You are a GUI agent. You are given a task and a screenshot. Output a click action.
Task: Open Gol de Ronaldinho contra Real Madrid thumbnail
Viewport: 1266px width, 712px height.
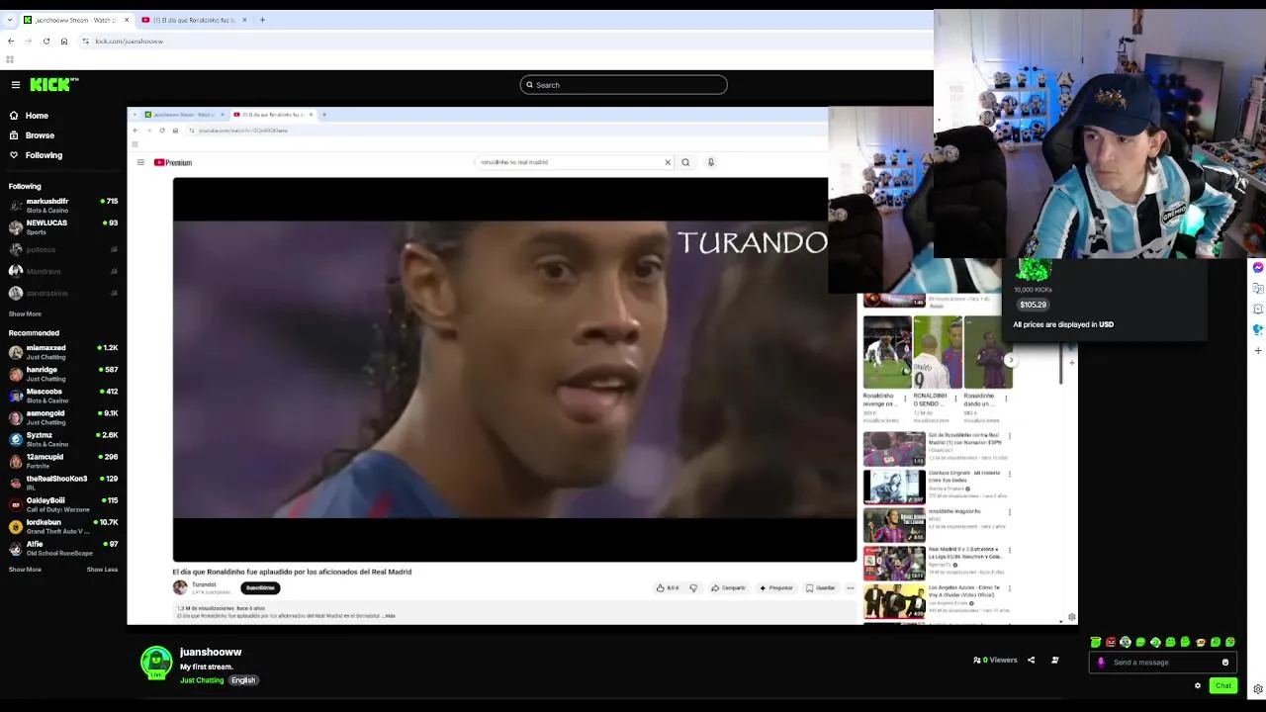click(x=894, y=449)
